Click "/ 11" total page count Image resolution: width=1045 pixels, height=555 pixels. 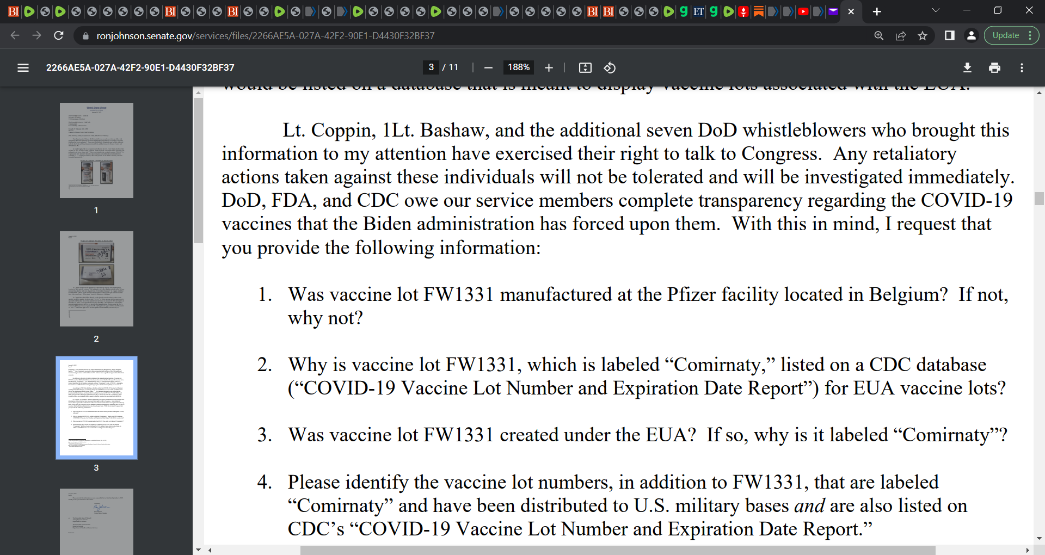pyautogui.click(x=450, y=67)
